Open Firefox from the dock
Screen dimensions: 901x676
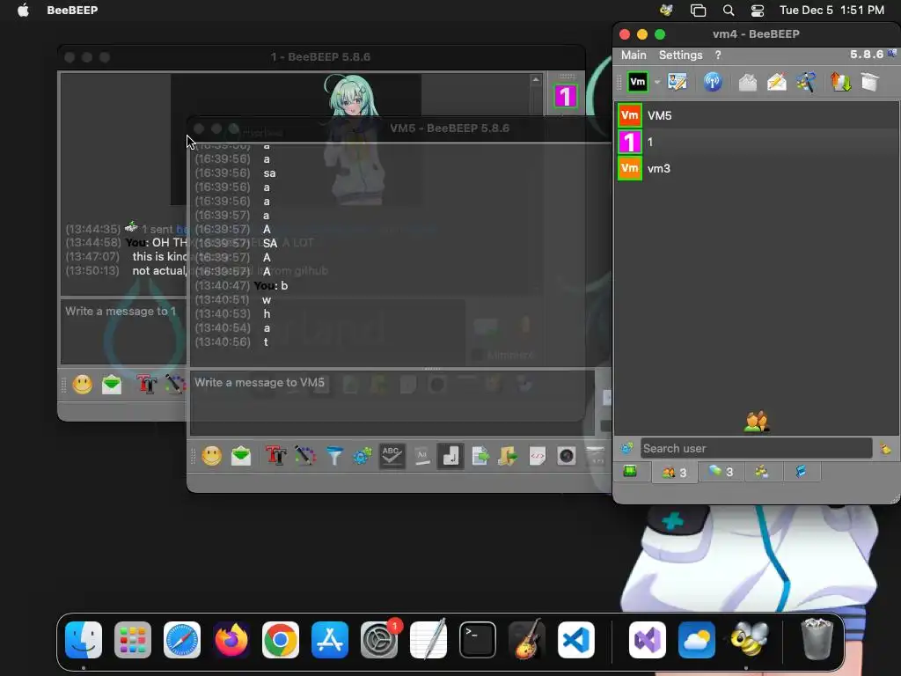click(231, 640)
